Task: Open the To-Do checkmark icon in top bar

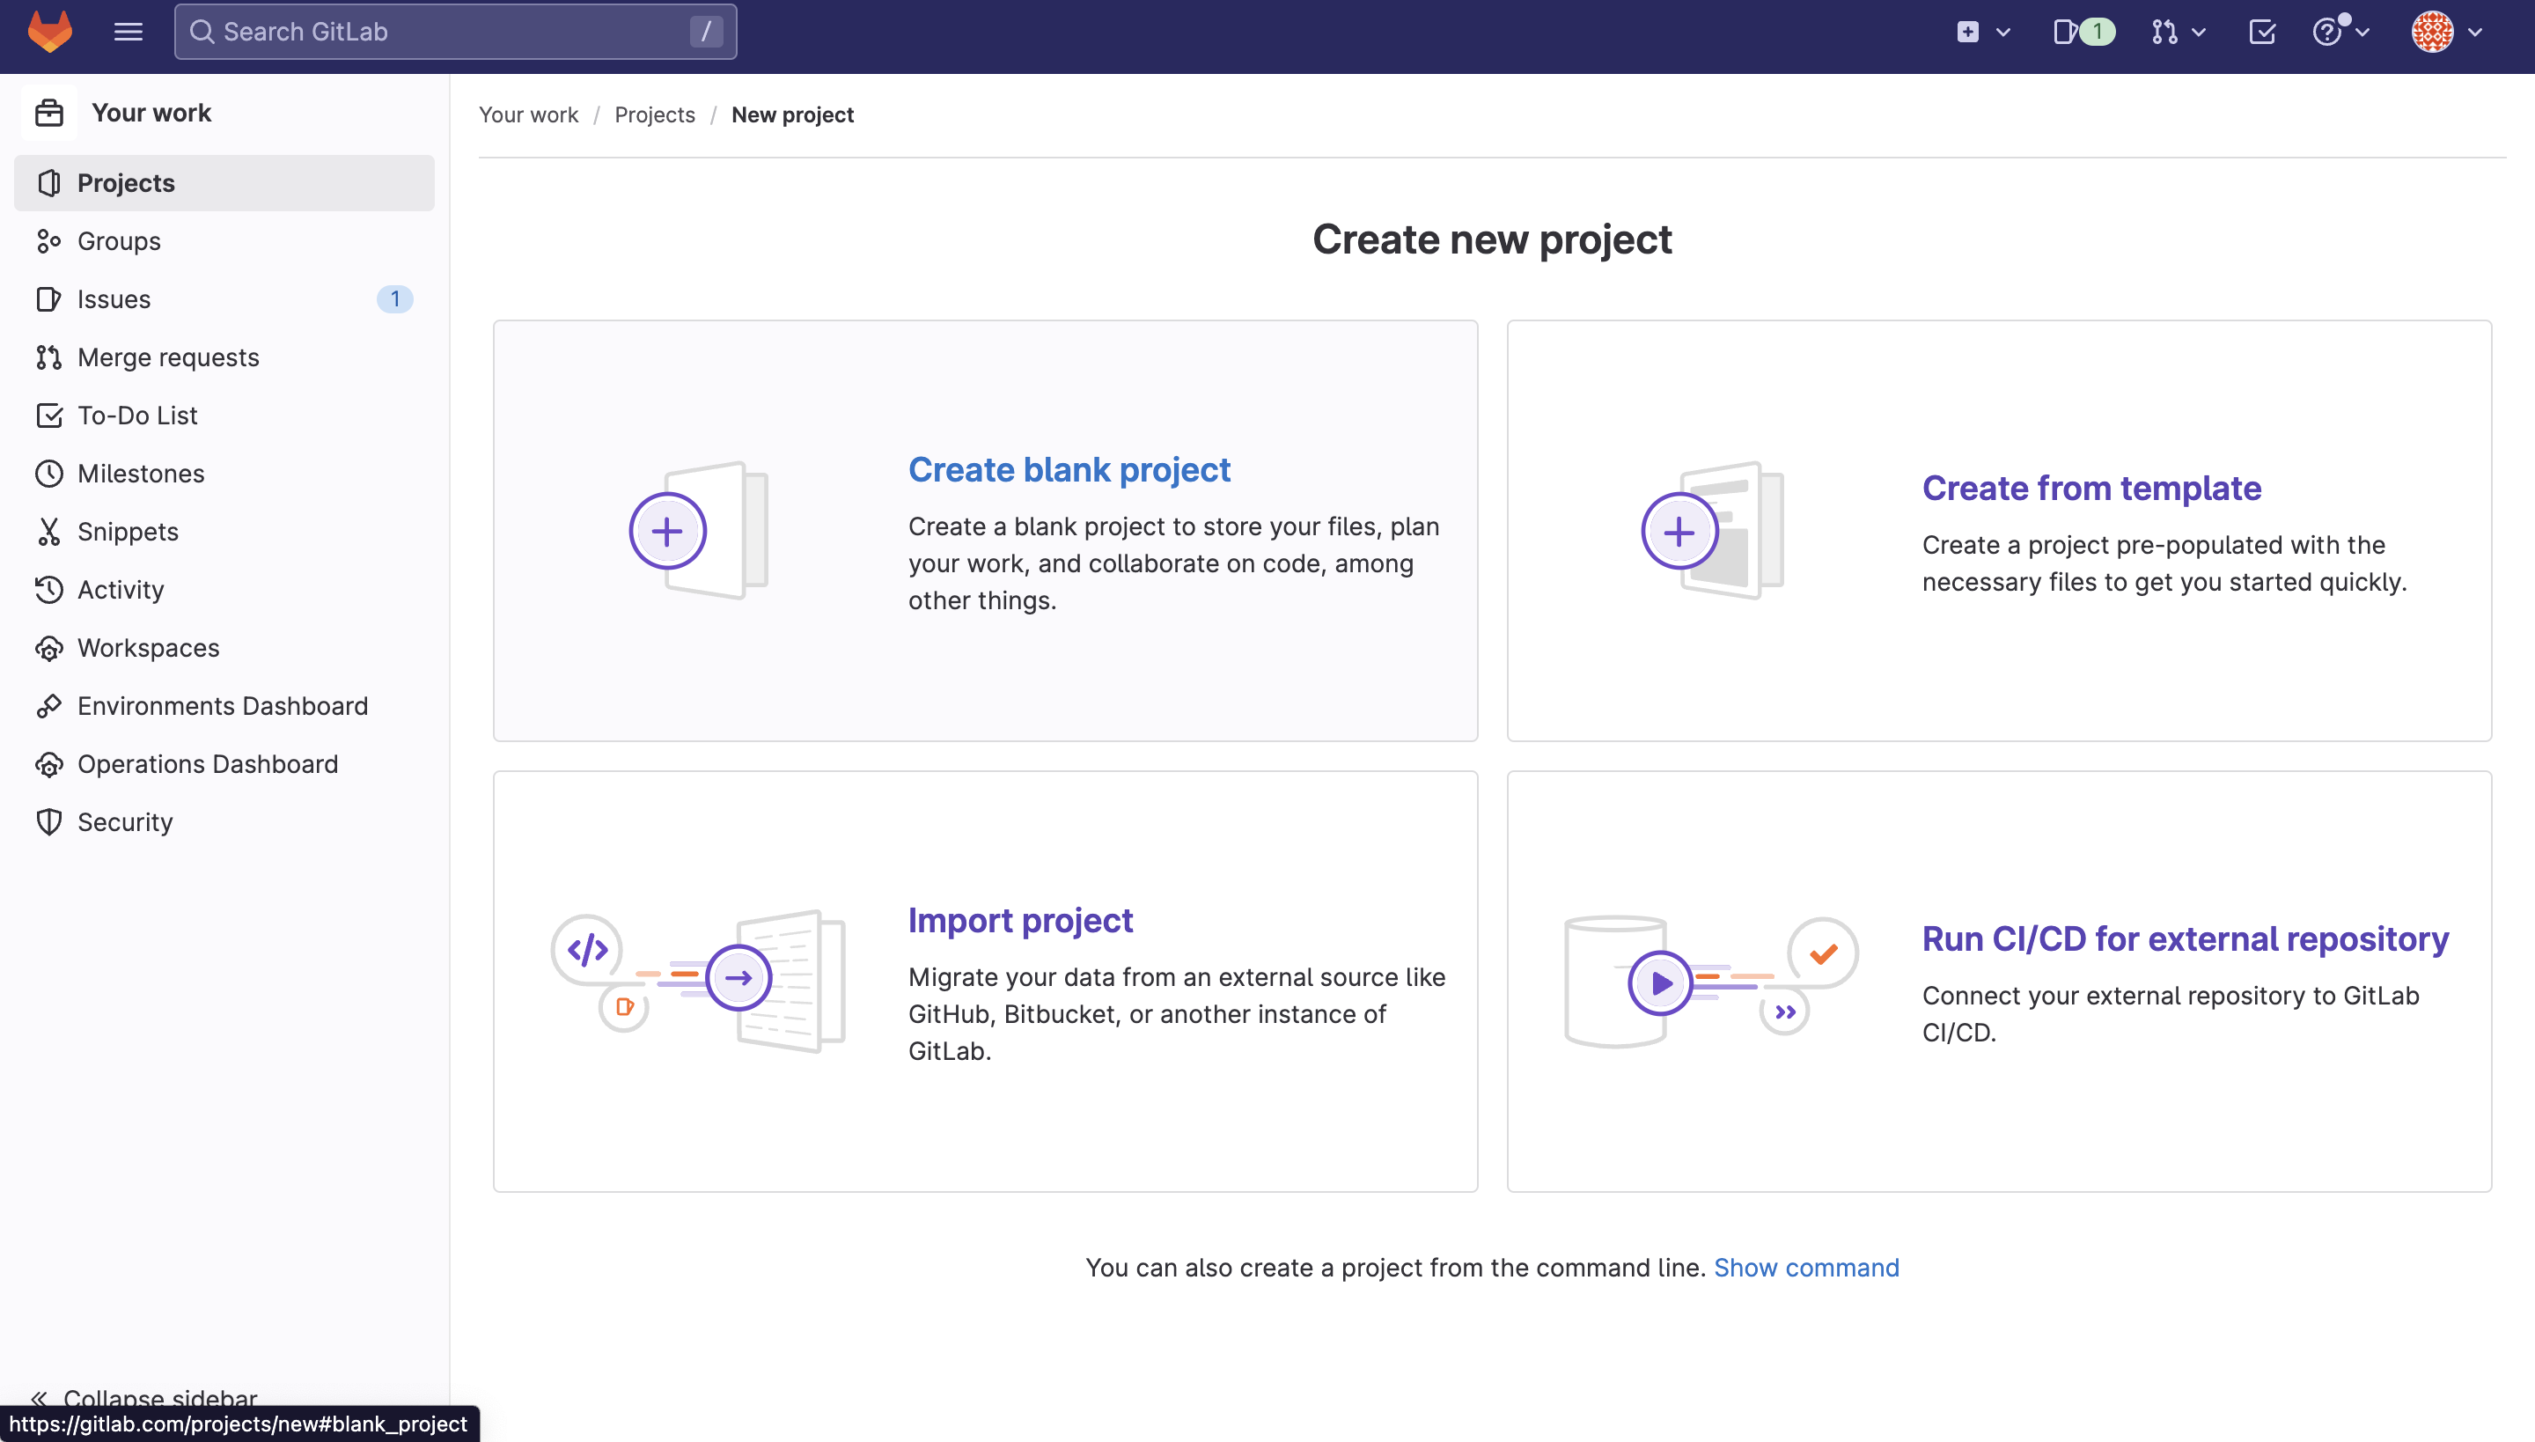Action: pyautogui.click(x=2263, y=32)
